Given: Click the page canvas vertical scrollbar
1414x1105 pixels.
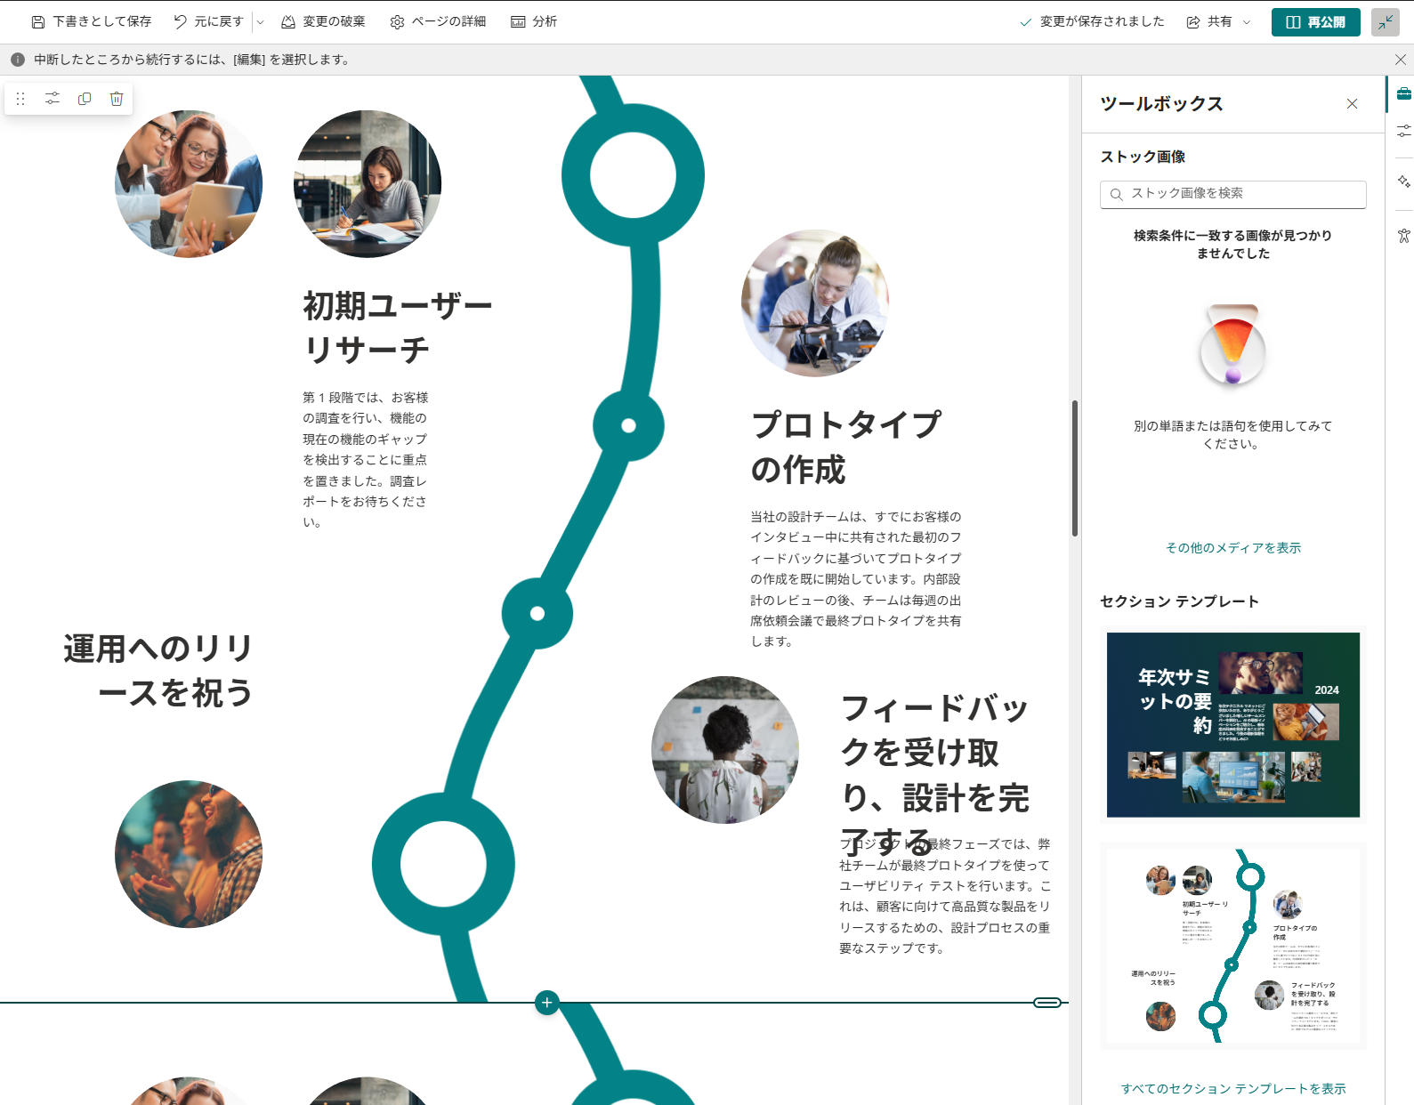Looking at the screenshot, I should (x=1075, y=468).
